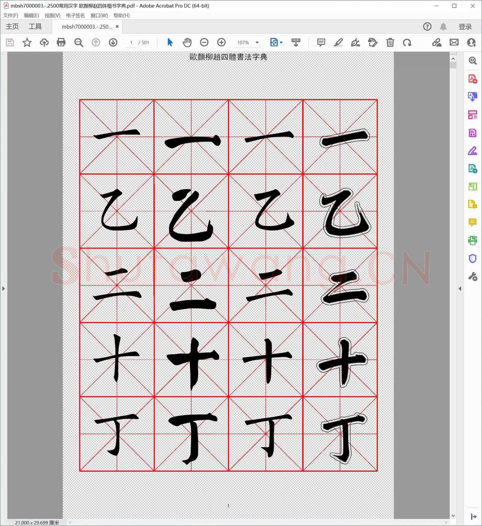The width and height of the screenshot is (482, 526).
Task: Delete page with trash icon
Action: pyautogui.click(x=390, y=42)
